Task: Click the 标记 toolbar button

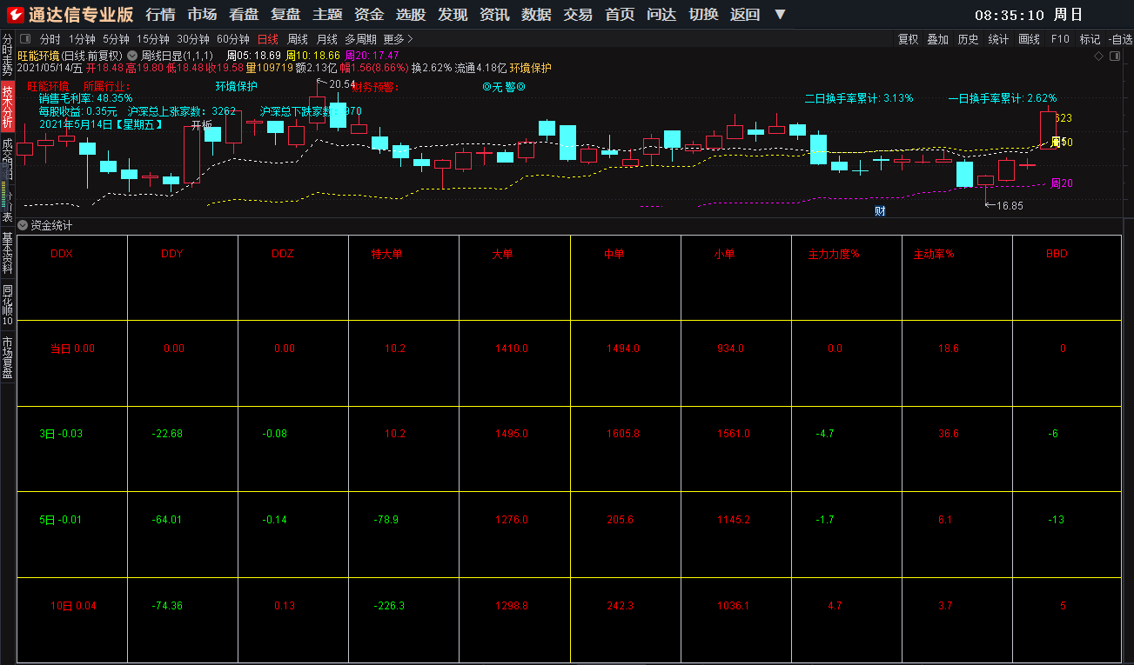Action: [x=1090, y=39]
